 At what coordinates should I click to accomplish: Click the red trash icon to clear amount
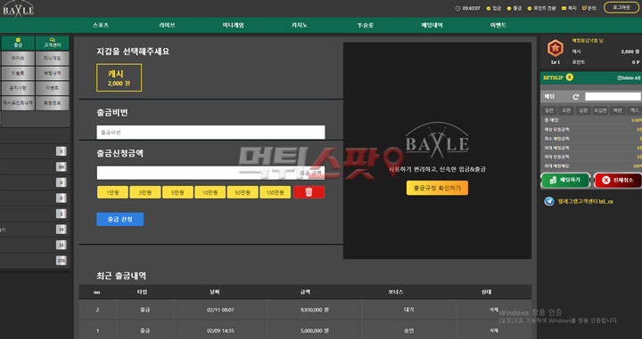tap(309, 192)
